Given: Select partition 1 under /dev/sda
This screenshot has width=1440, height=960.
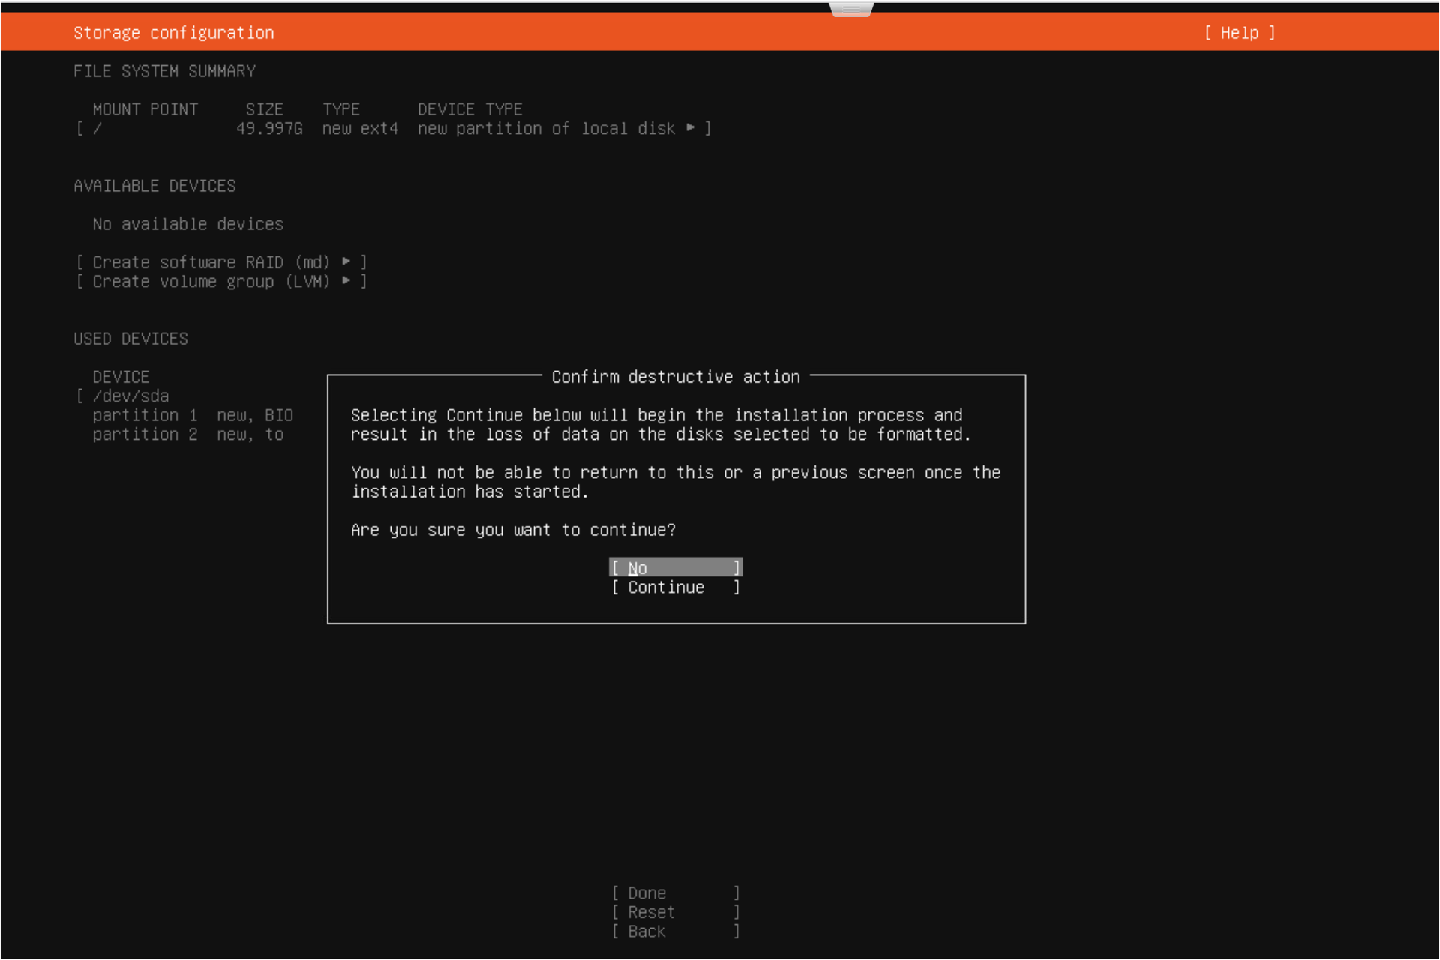Looking at the screenshot, I should [x=145, y=416].
